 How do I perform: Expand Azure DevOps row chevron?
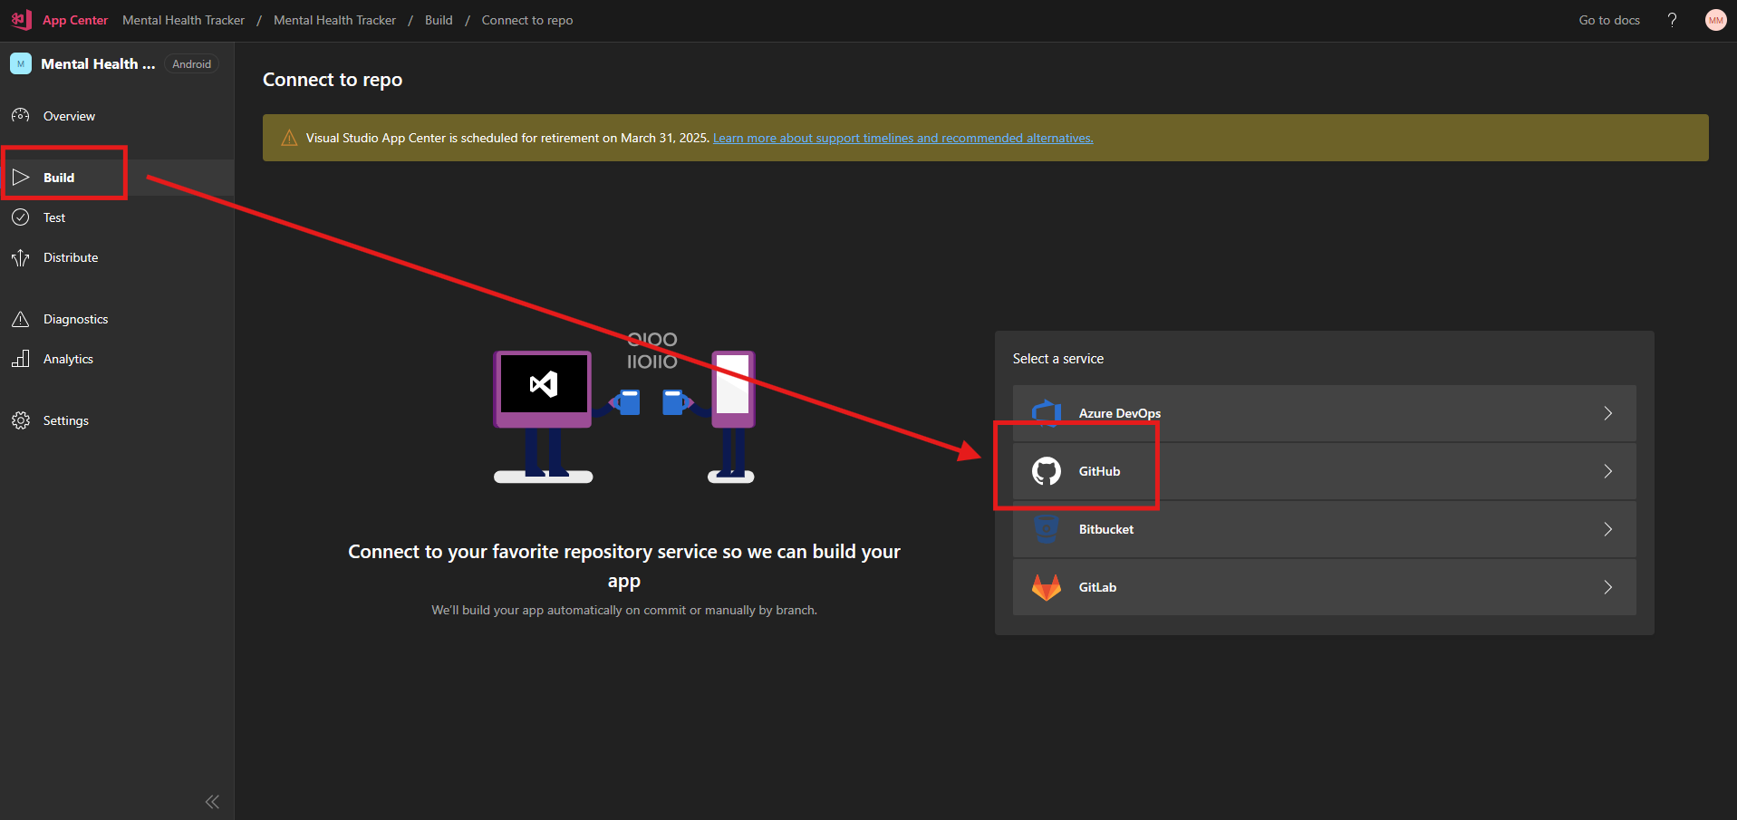(x=1608, y=413)
